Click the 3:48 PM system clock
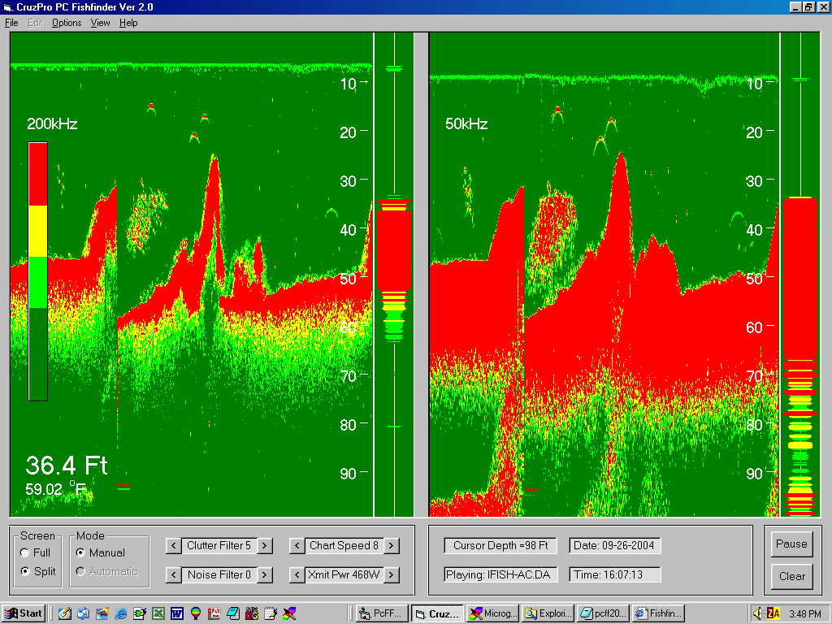Viewport: 832px width, 624px height. (804, 614)
